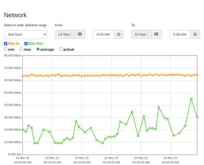Edit the To date field 24 Mar

click(141, 34)
